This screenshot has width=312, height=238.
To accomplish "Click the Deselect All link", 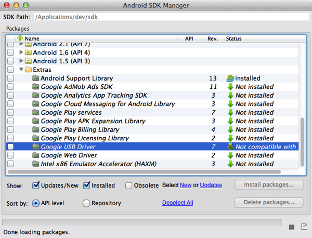I will click(177, 203).
